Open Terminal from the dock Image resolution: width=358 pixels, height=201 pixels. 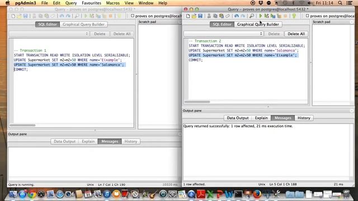[238, 194]
